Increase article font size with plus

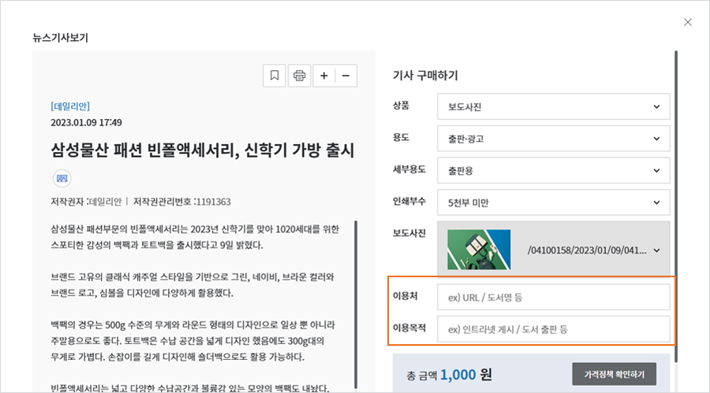(x=323, y=76)
